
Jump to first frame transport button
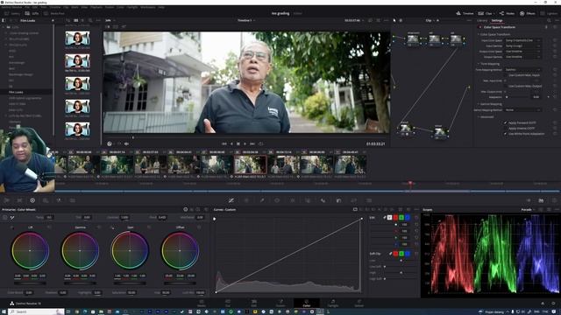click(224, 143)
